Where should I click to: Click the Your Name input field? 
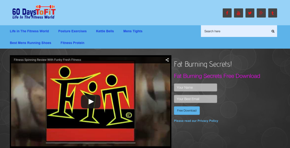(195, 88)
